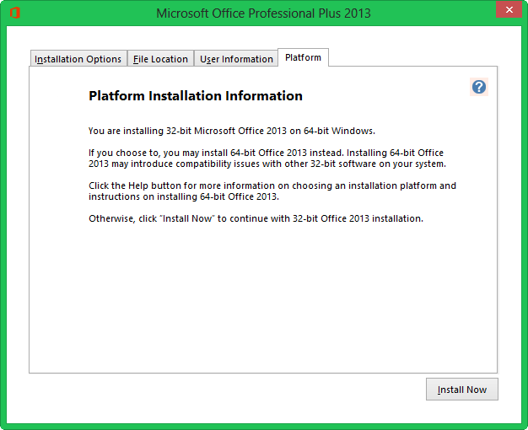The image size is (528, 430).
Task: Click the line 'instructions on installing 64-bit Office 2013'
Action: (x=183, y=196)
